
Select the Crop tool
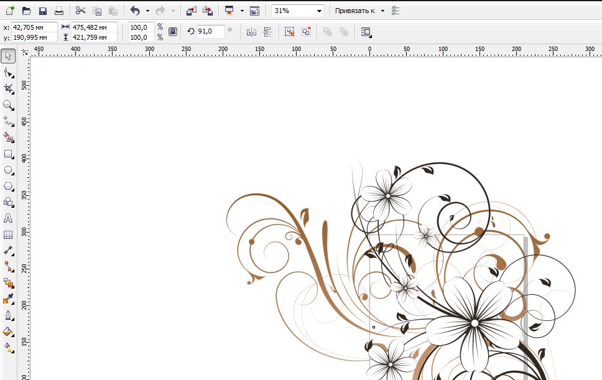(8, 89)
